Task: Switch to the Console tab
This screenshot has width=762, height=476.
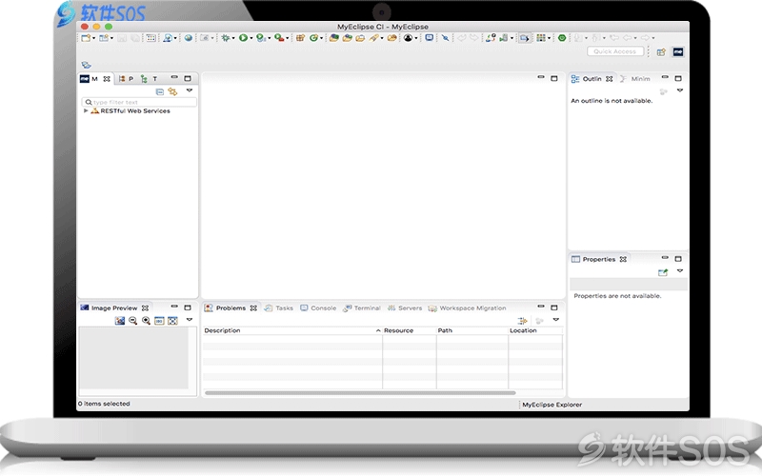Action: click(x=318, y=307)
